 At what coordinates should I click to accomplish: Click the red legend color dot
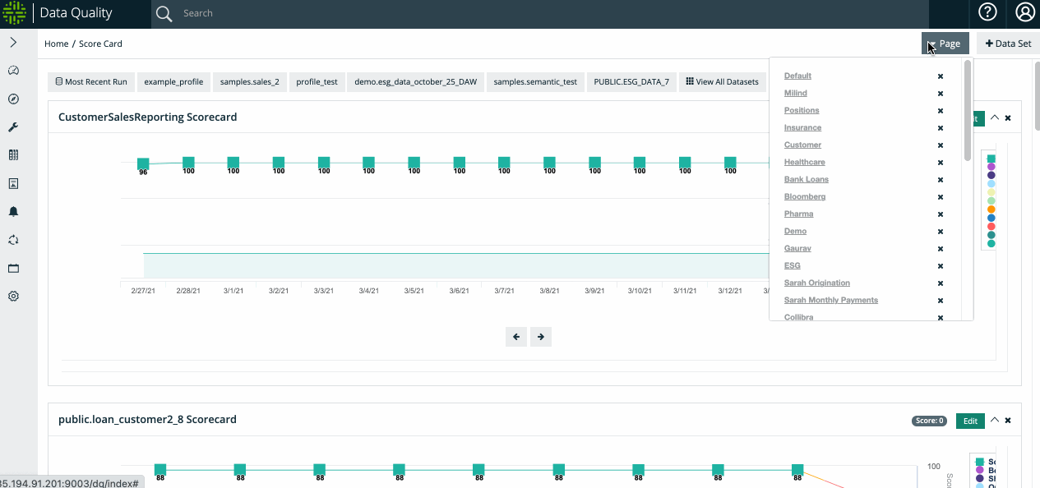tap(991, 227)
